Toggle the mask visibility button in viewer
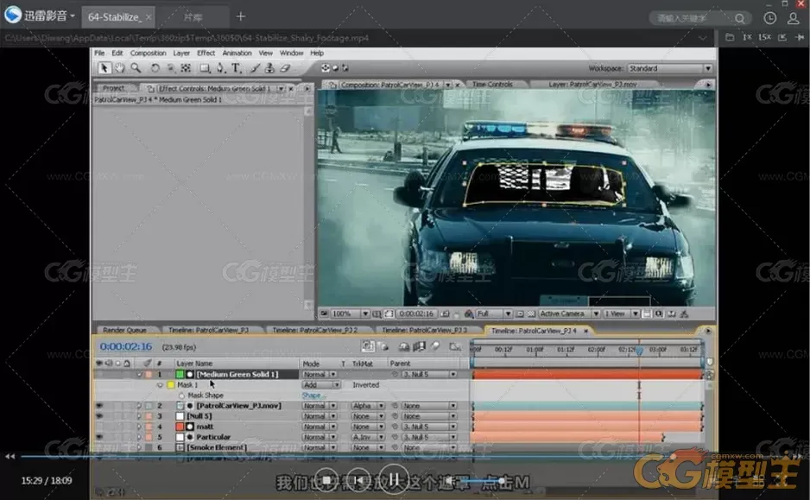Screen dimensions: 810x500 (x=389, y=313)
